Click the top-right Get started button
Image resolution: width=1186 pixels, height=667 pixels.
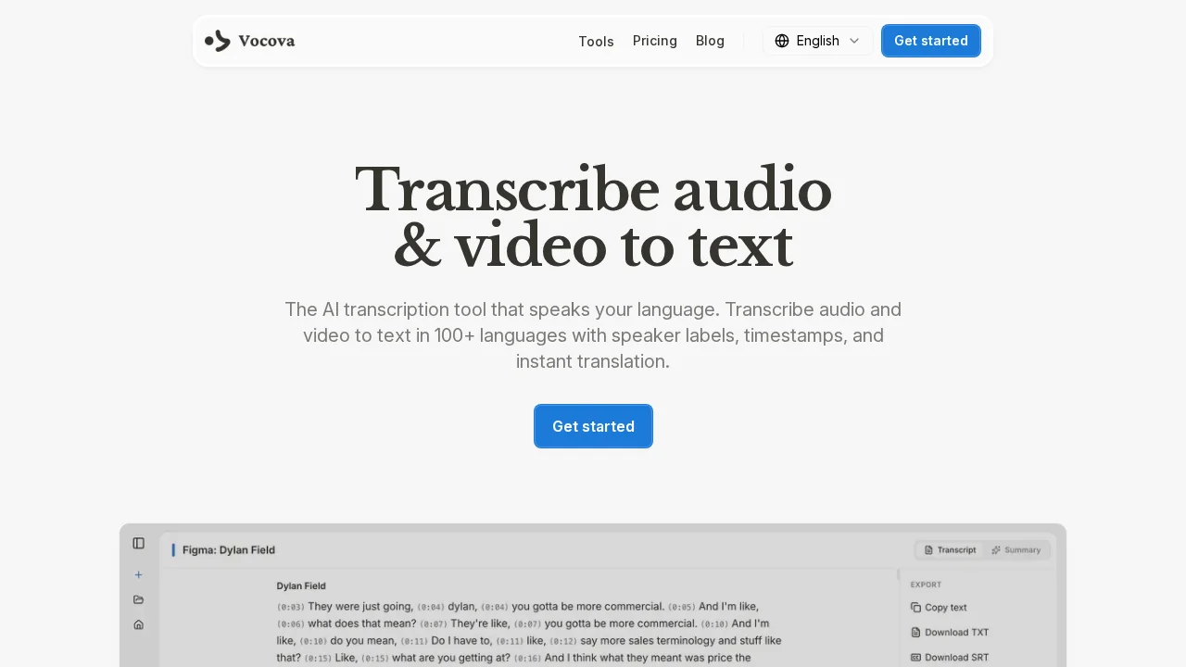pos(931,41)
